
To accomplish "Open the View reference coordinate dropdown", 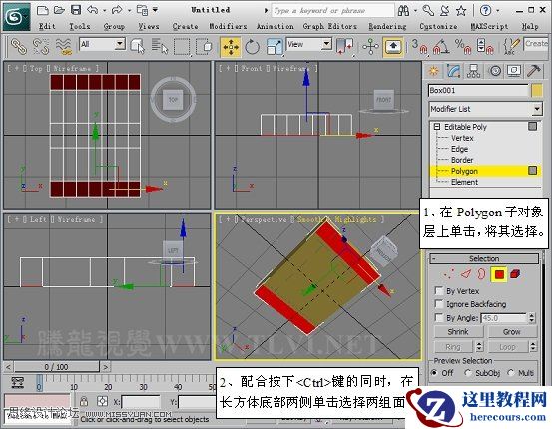I will coord(326,44).
